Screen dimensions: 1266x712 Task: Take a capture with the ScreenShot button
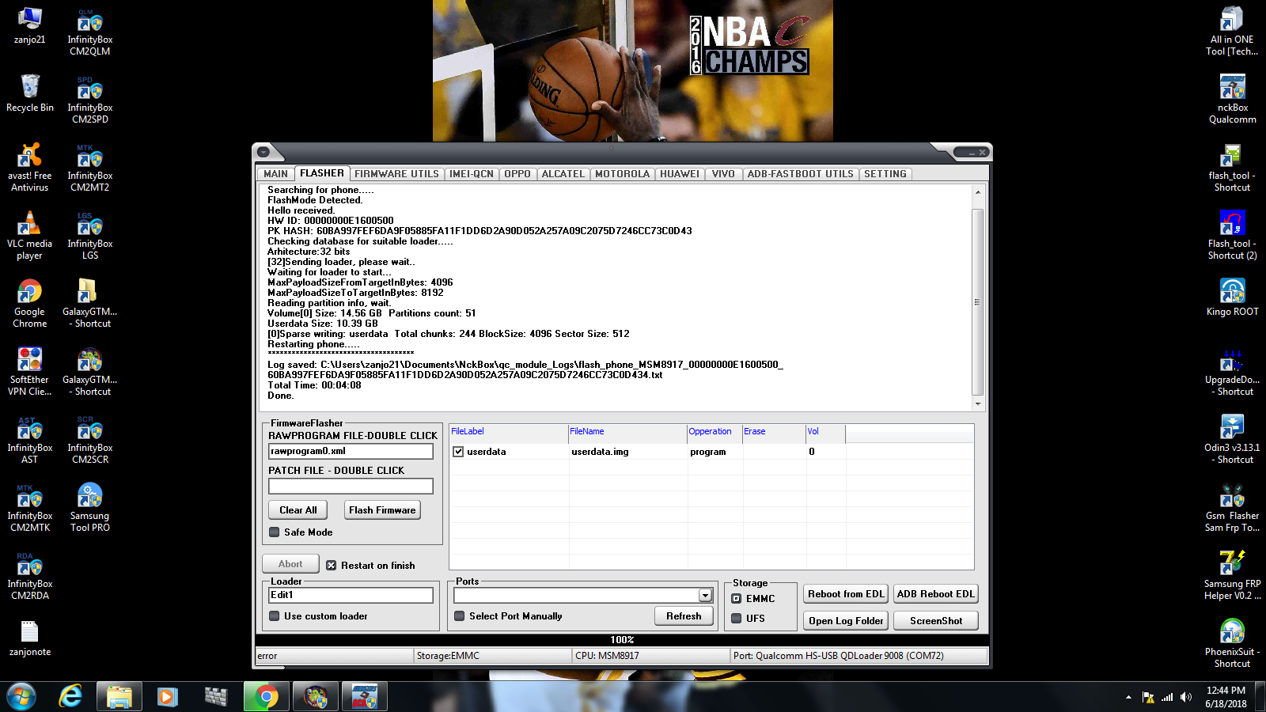tap(936, 621)
